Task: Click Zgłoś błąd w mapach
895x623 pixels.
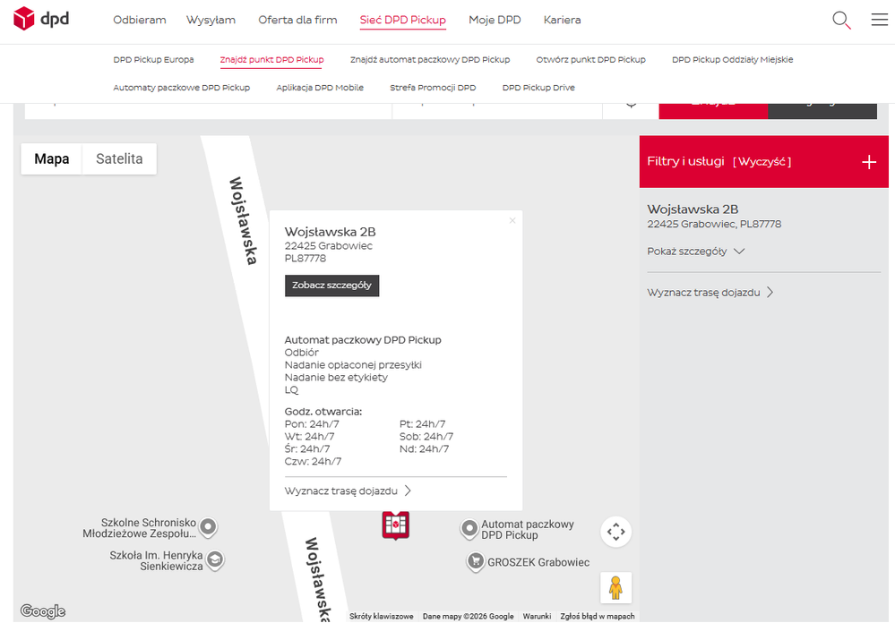Action: coord(597,616)
